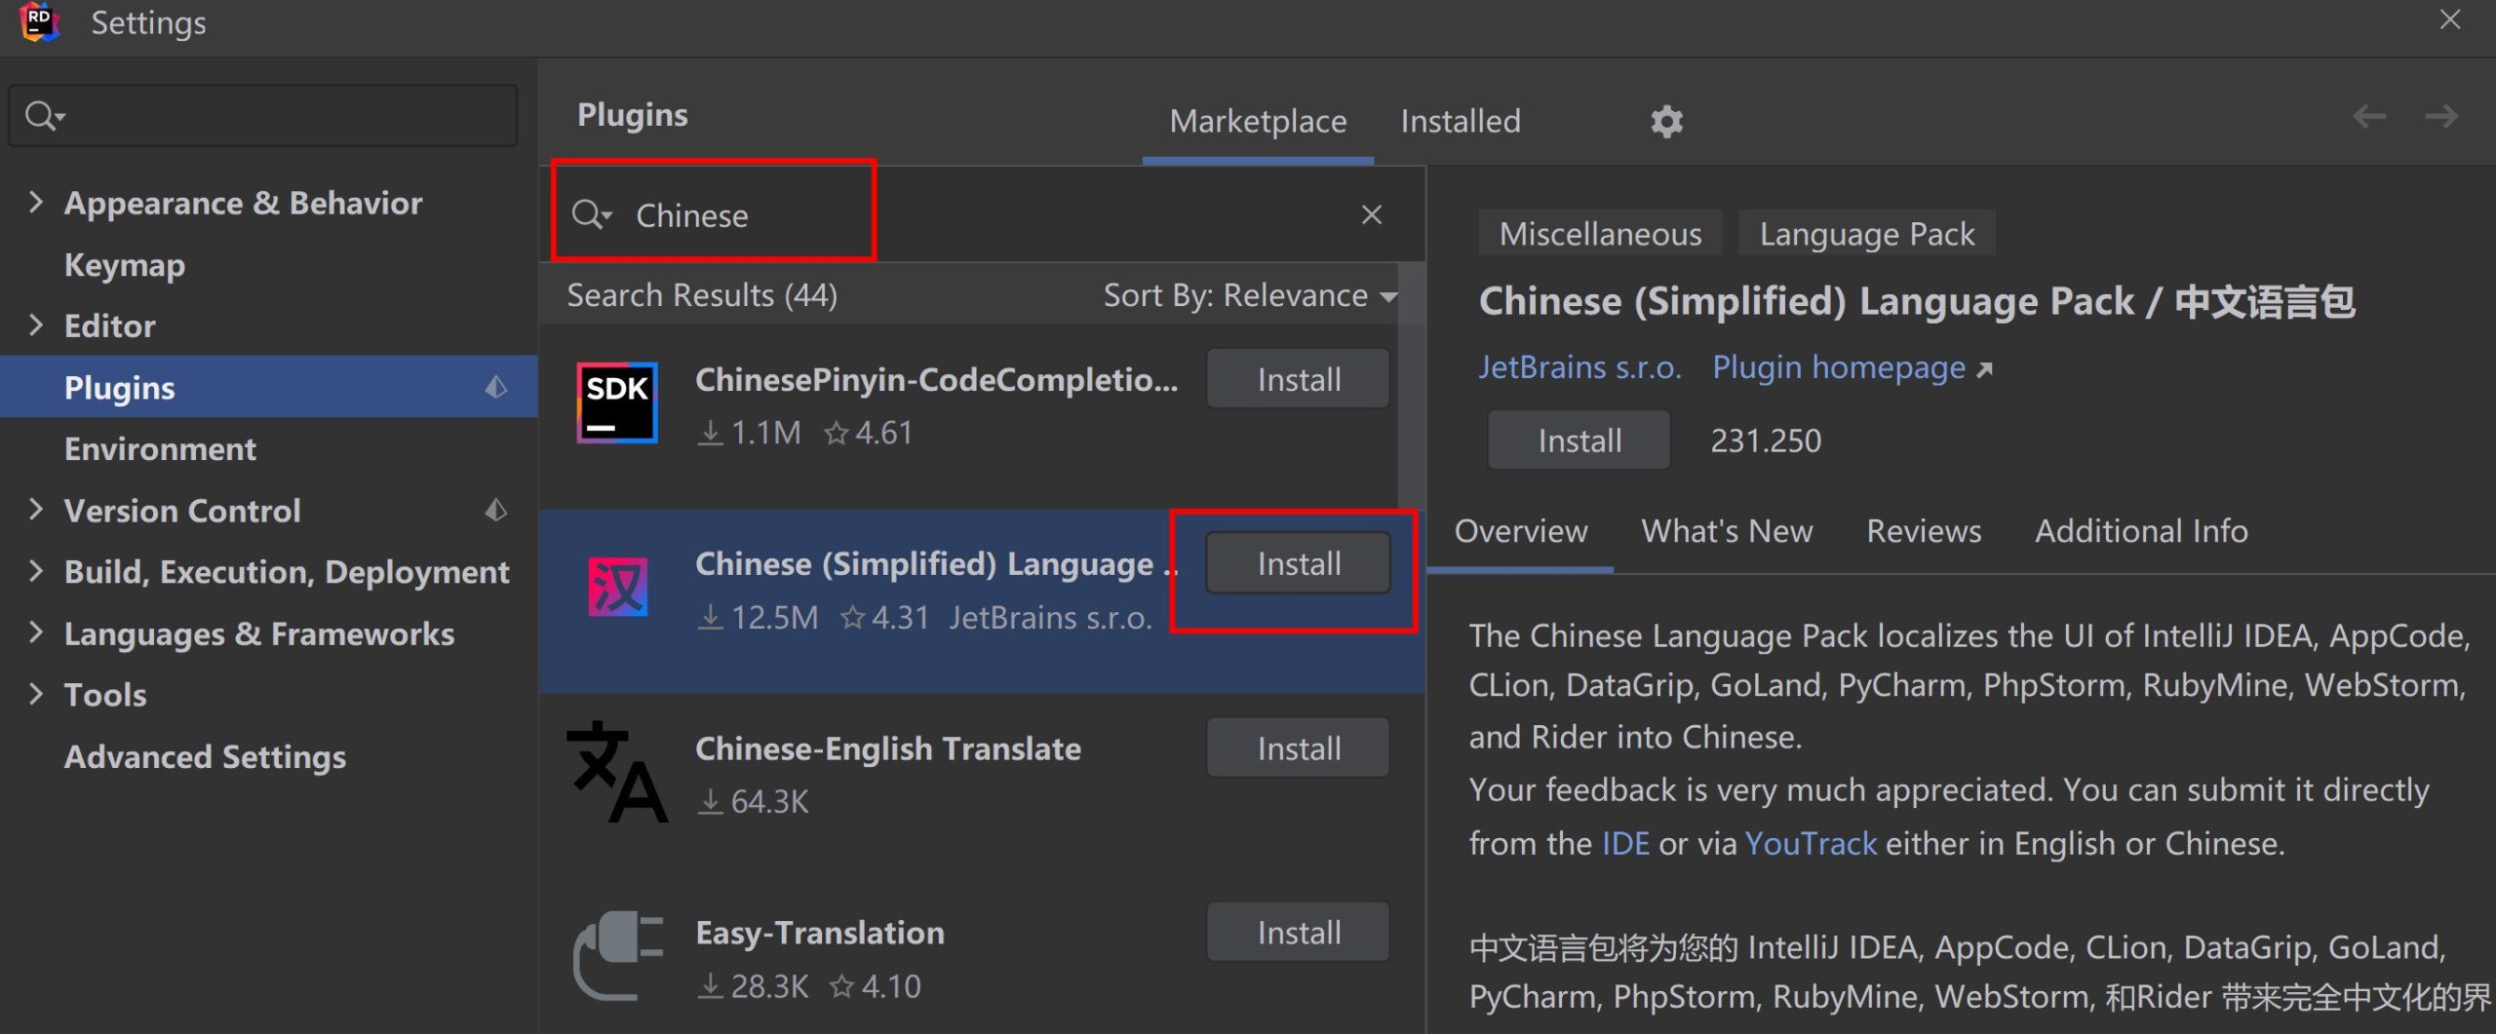The width and height of the screenshot is (2496, 1034).
Task: Select Environment in settings tree
Action: (x=160, y=449)
